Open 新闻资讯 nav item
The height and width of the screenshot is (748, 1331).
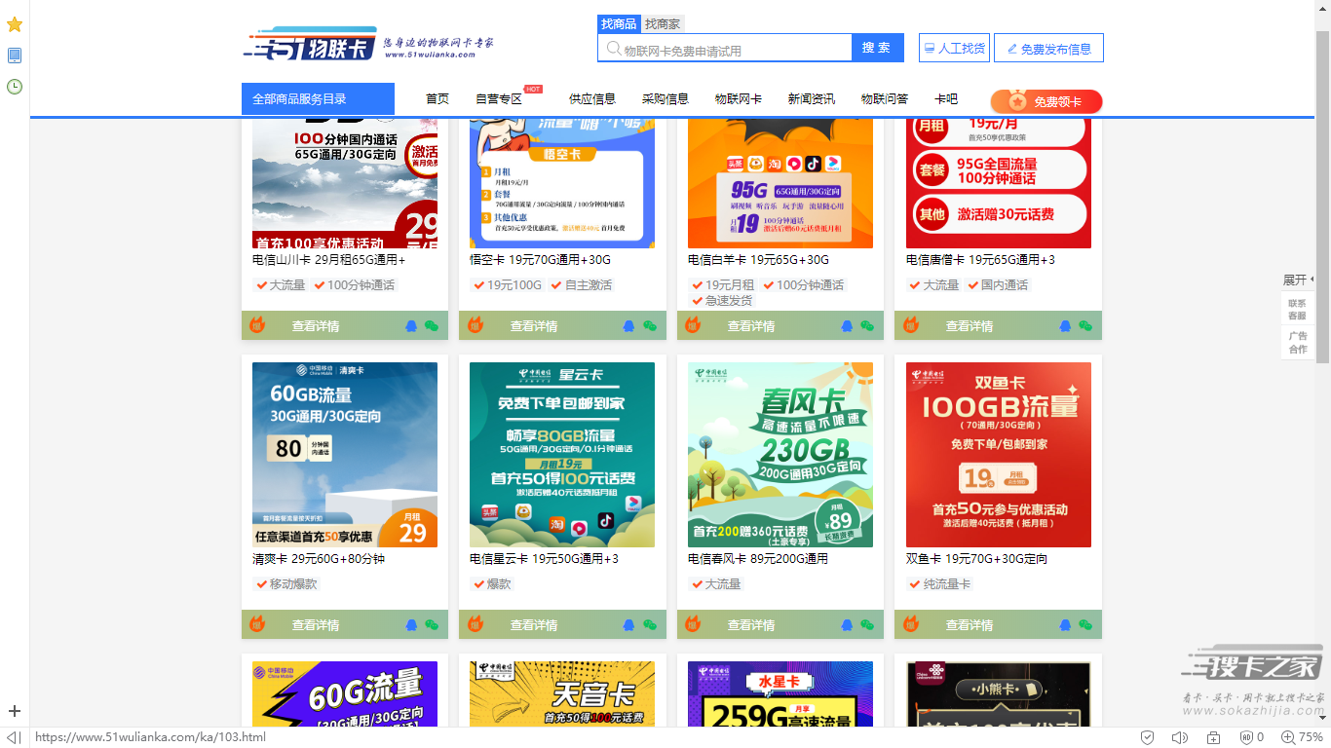pyautogui.click(x=812, y=99)
